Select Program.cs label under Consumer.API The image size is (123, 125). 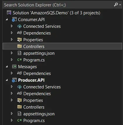pyautogui.click(x=34, y=60)
